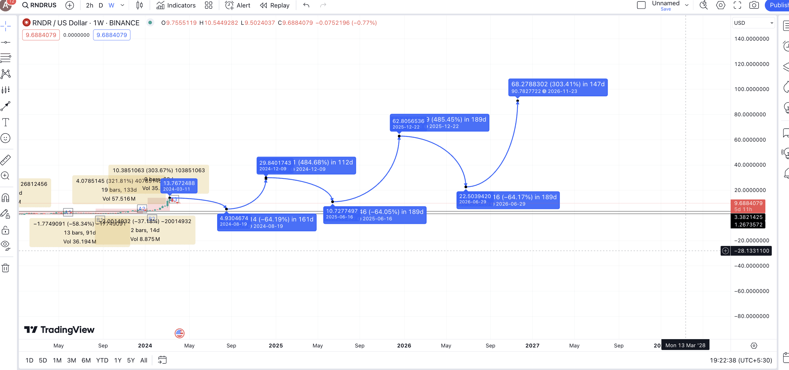Open chart settings hexagon icon
789x370 pixels.
click(x=720, y=5)
